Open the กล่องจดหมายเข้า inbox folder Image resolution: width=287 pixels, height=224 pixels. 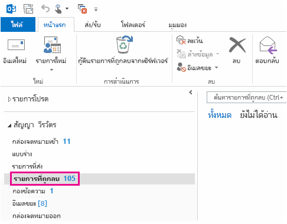click(41, 141)
